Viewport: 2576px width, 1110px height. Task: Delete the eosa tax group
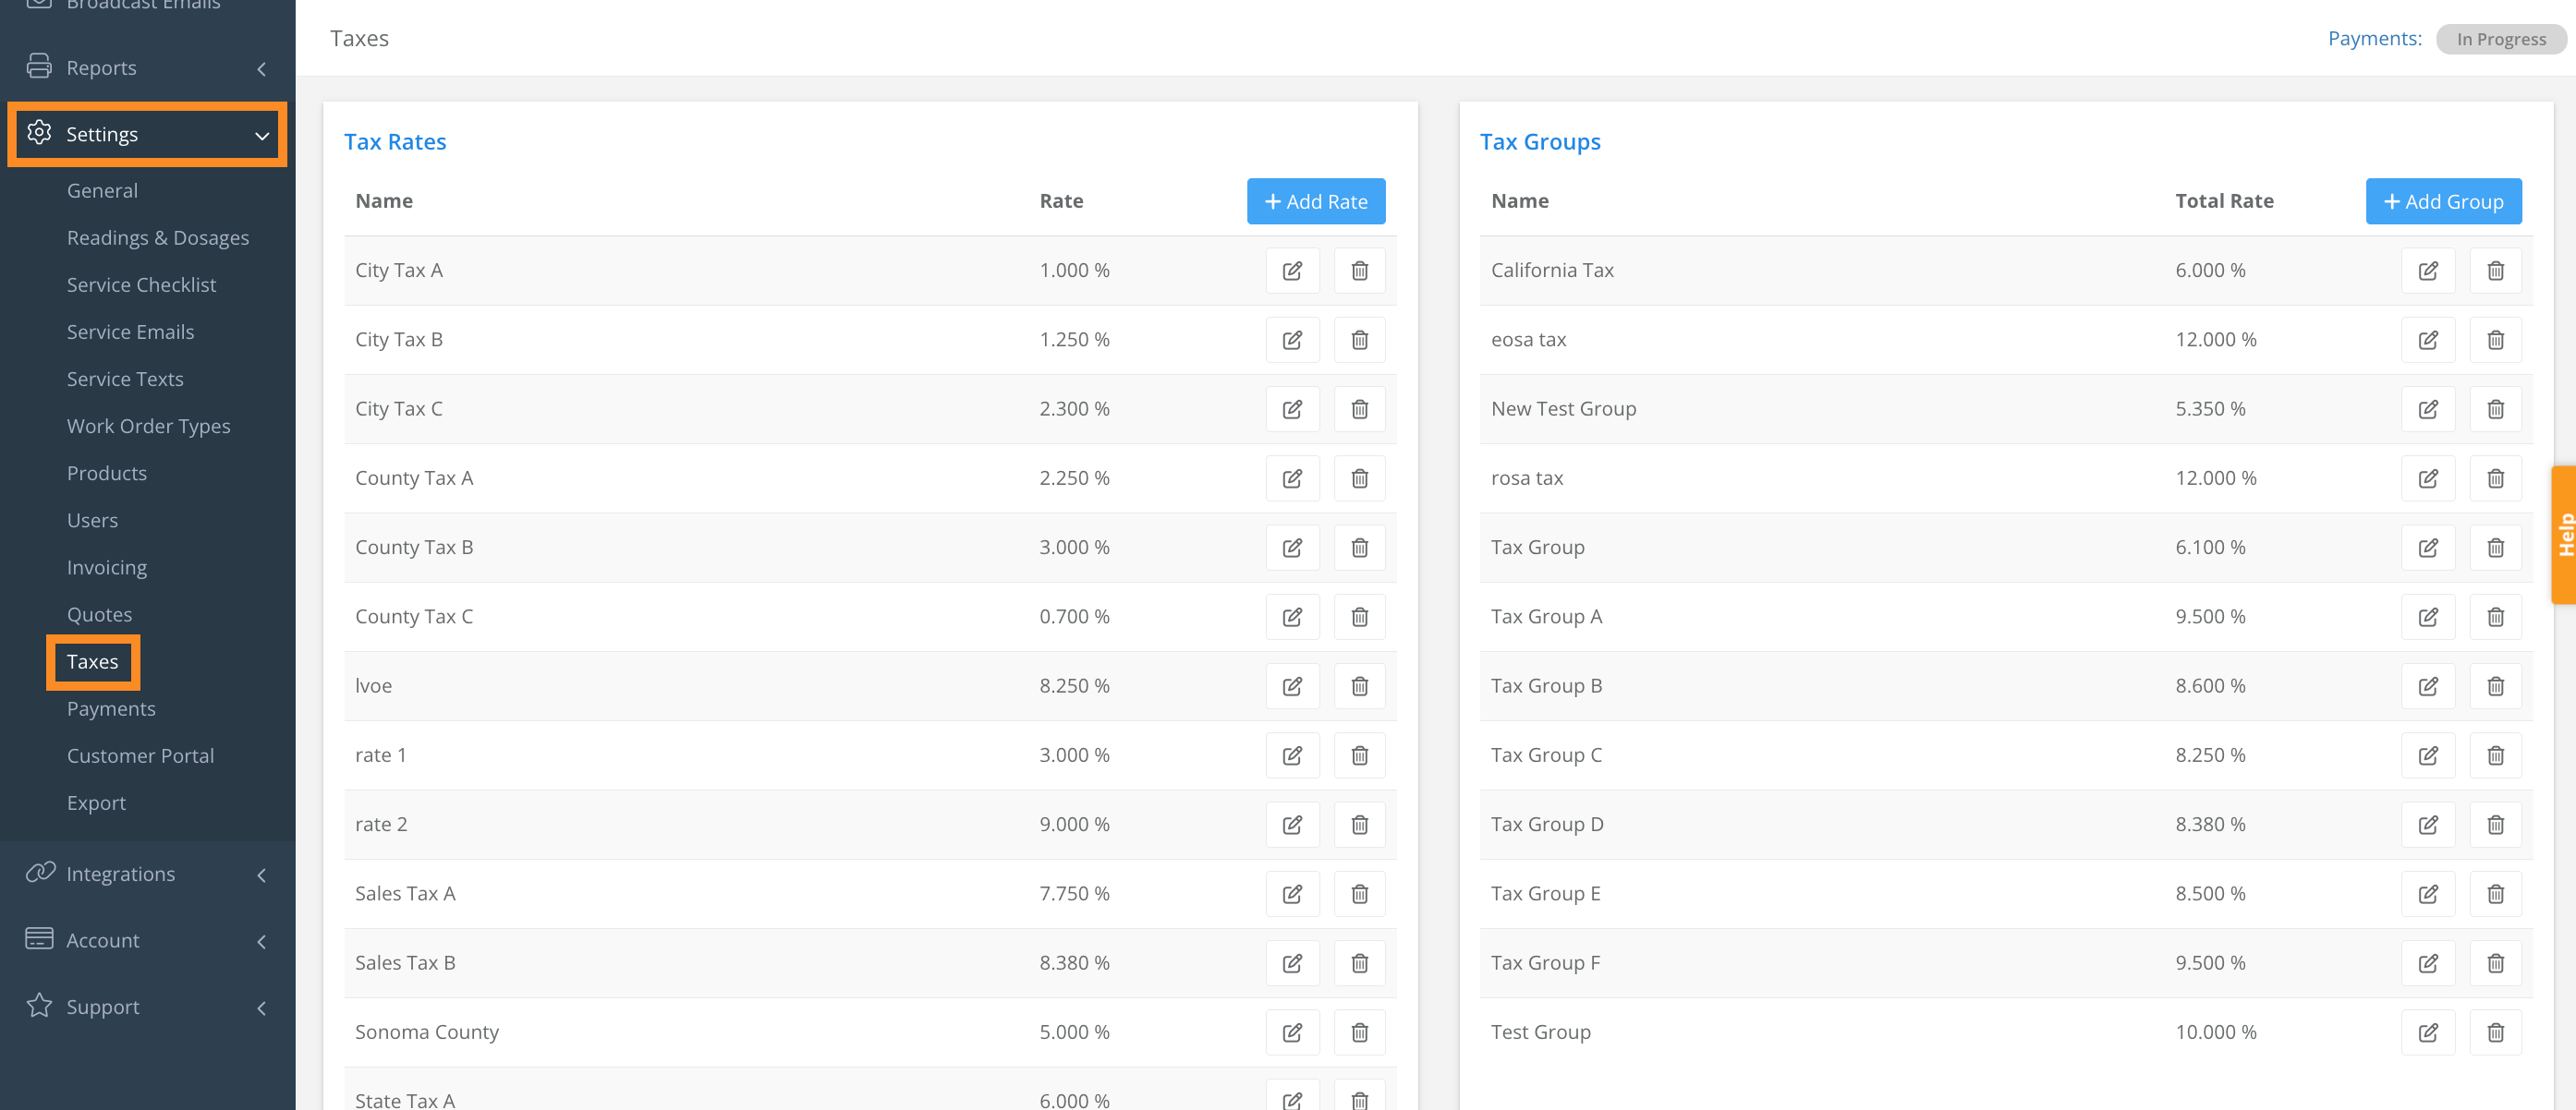point(2495,340)
